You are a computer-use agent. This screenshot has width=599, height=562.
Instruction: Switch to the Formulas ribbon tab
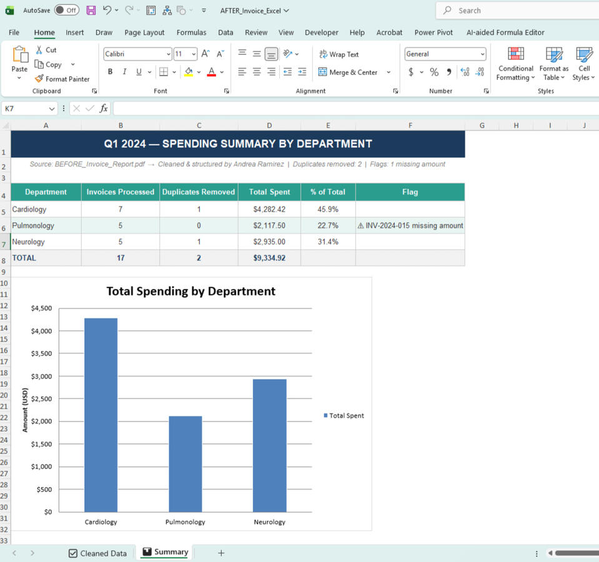(191, 32)
